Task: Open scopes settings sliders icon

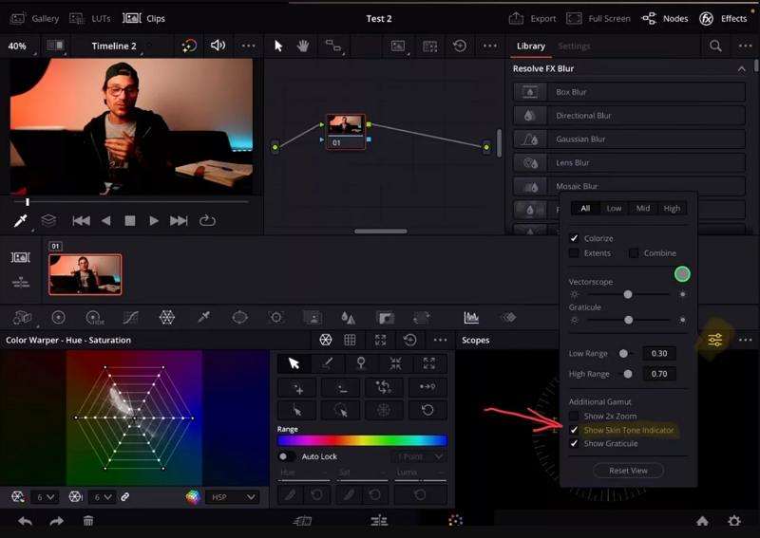Action: [x=715, y=340]
